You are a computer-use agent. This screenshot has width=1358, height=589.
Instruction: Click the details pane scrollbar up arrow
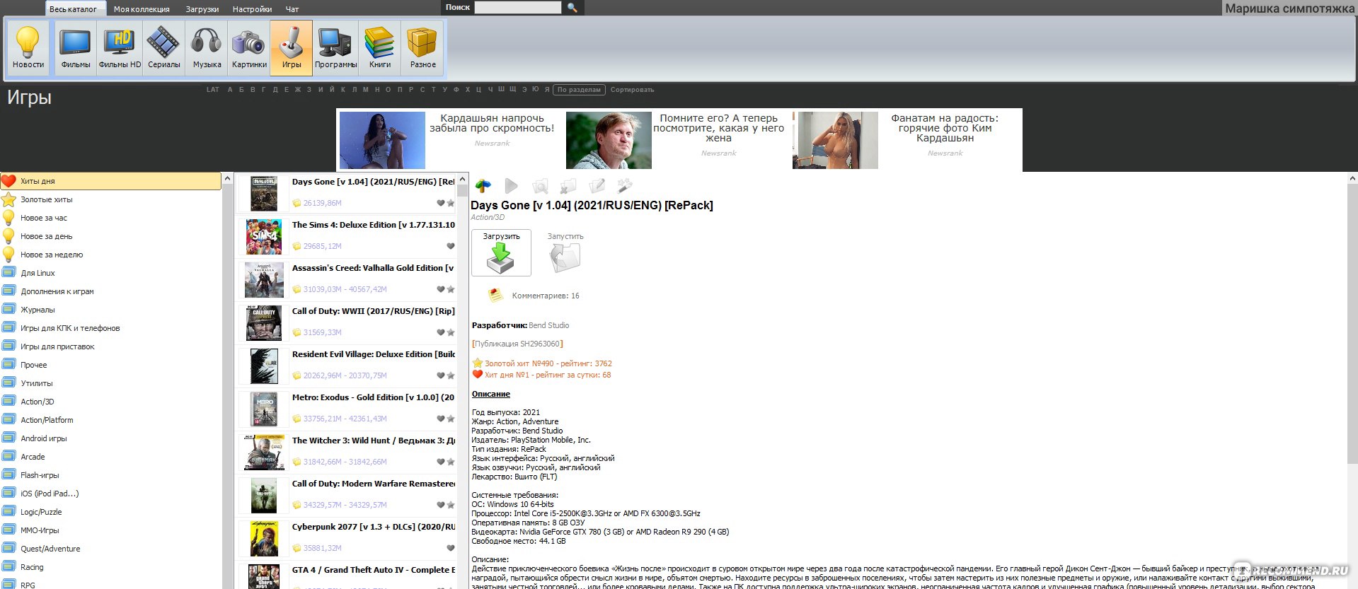(1352, 179)
